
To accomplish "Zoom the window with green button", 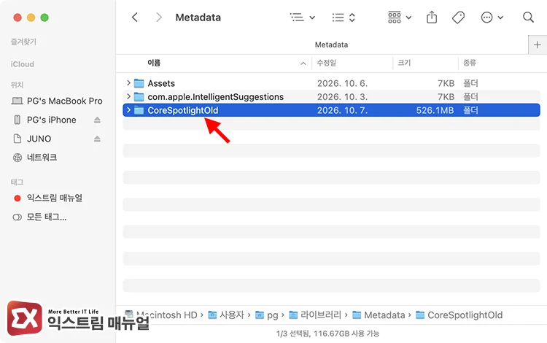I will tap(44, 18).
